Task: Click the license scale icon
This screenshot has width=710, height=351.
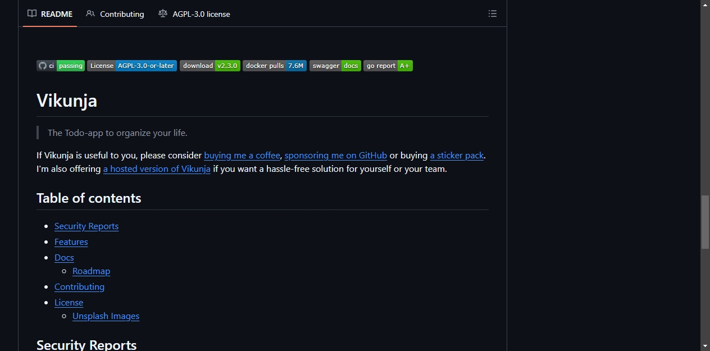Action: pyautogui.click(x=163, y=13)
